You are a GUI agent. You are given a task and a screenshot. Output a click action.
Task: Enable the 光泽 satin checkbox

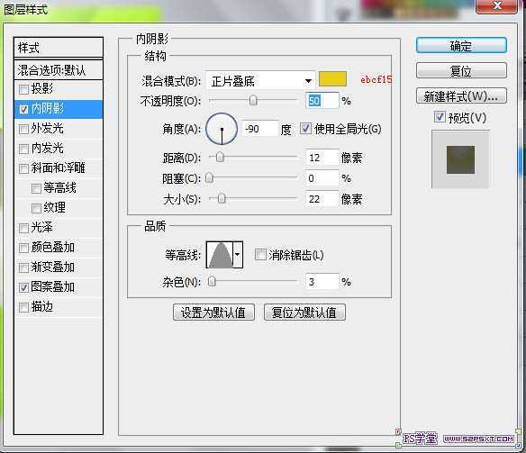(x=23, y=229)
